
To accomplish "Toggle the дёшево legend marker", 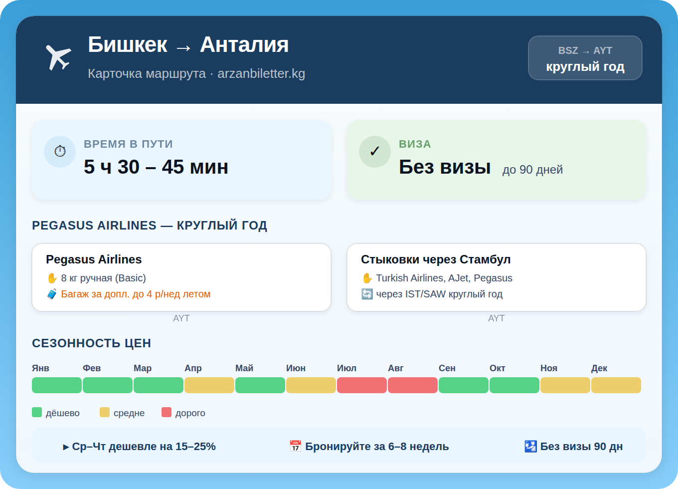I will (x=37, y=412).
